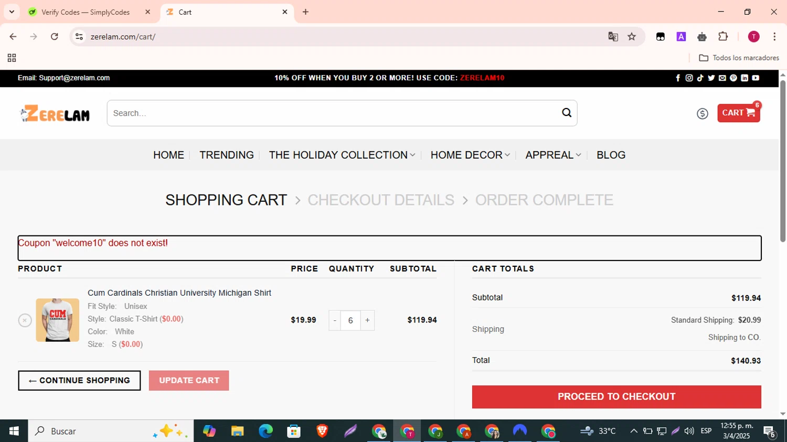Go to the Home menu item
Screen dimensions: 787x442
click(x=168, y=155)
